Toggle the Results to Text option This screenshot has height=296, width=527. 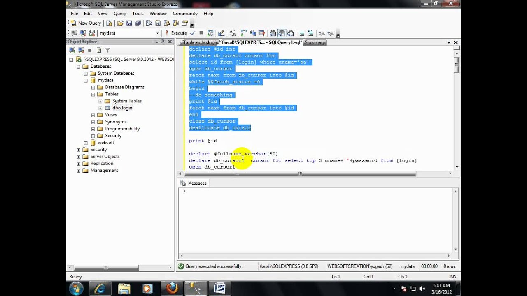point(273,33)
